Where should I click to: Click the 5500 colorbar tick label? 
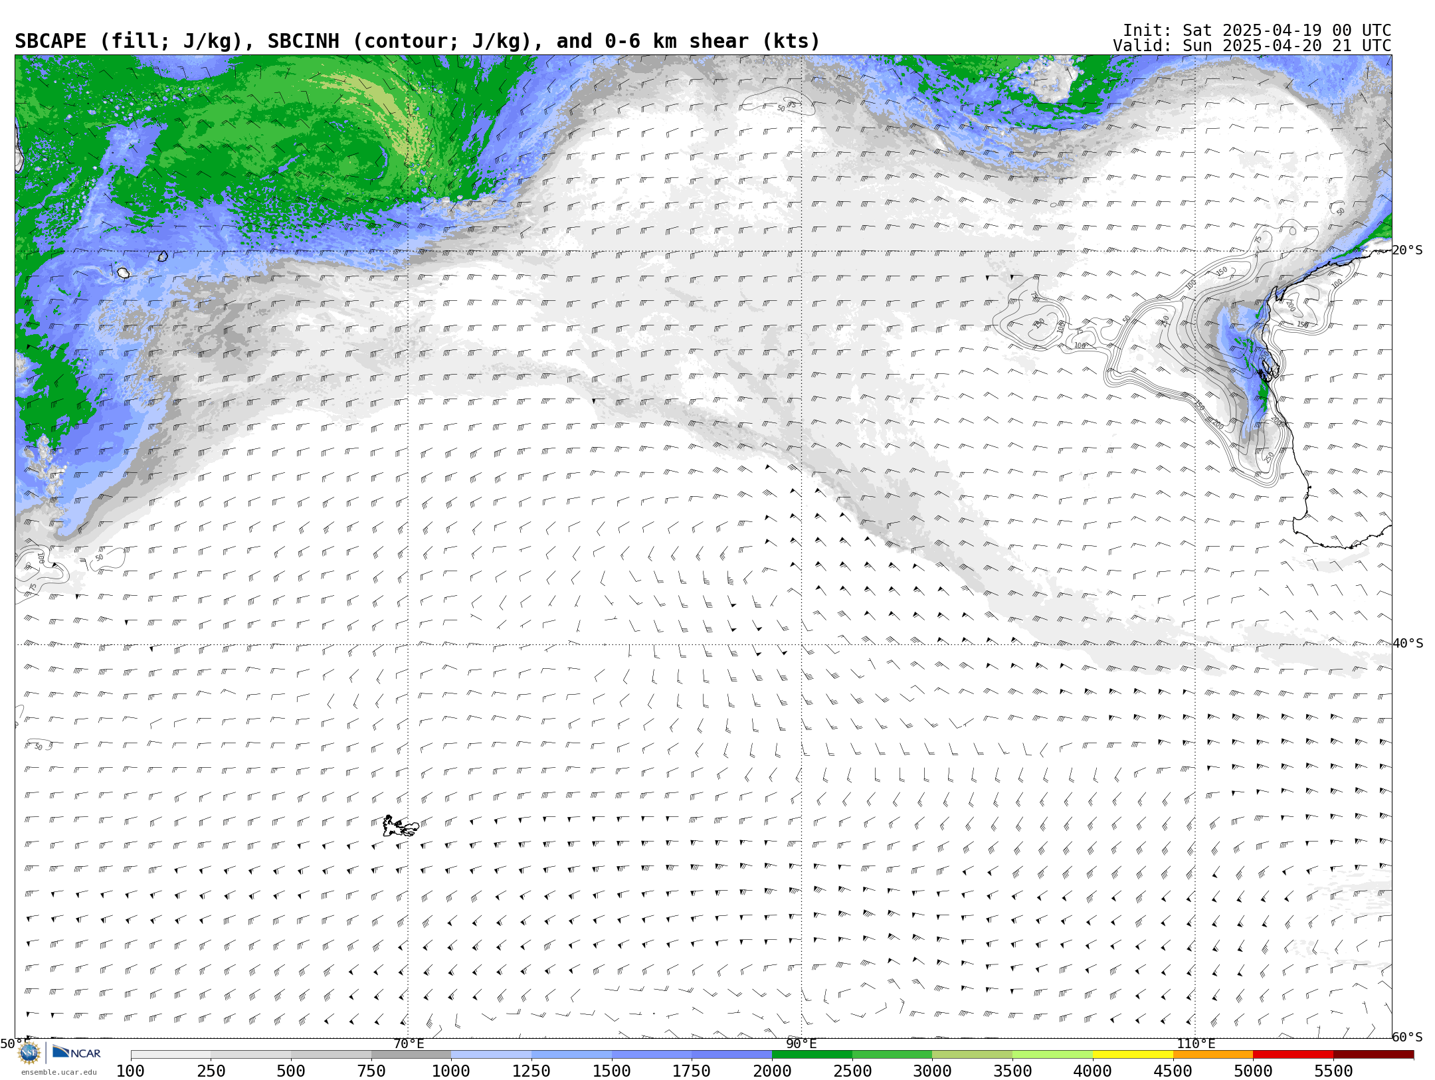tap(1333, 1071)
